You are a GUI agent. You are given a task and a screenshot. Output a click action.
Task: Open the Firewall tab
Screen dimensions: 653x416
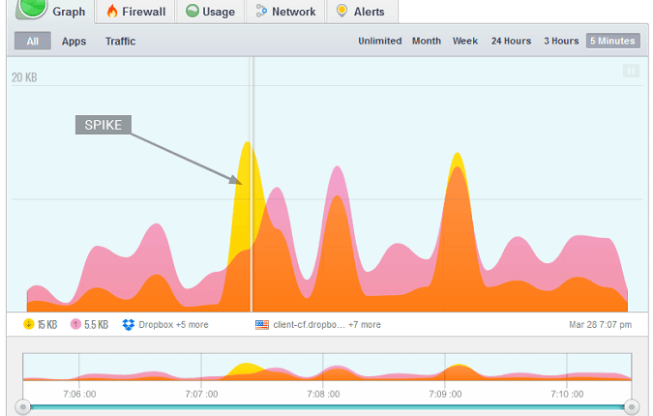coord(134,12)
